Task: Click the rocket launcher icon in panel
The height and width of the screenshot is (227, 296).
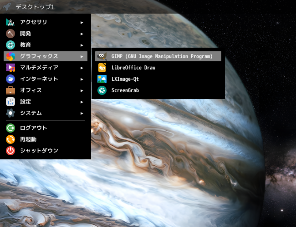Action: point(7,7)
